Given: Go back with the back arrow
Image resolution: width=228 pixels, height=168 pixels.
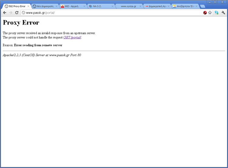Looking at the screenshot, I should [x=5, y=13].
